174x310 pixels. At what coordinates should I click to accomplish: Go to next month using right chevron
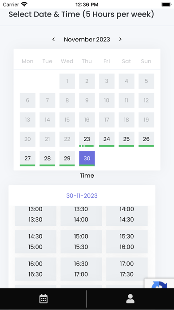120,39
